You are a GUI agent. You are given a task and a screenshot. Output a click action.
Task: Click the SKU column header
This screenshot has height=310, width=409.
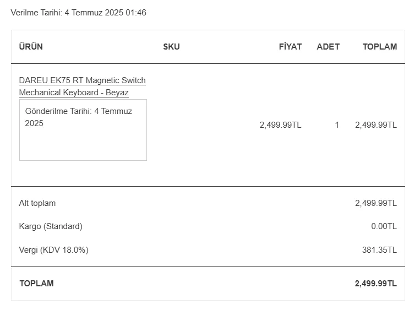coord(171,47)
